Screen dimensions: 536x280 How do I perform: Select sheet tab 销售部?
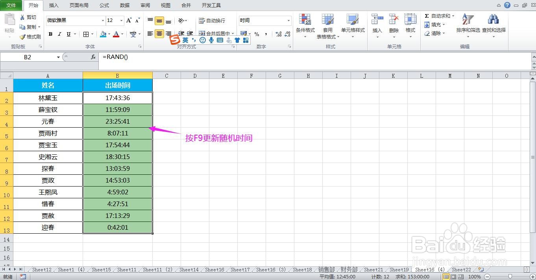(327, 269)
